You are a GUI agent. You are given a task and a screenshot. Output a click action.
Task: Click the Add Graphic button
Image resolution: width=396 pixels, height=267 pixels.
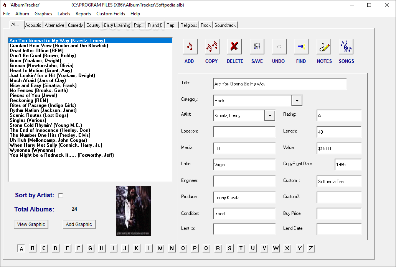79,224
